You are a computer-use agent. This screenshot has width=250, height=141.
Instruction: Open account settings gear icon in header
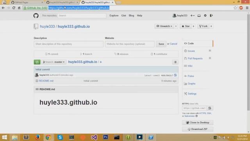click(x=205, y=16)
